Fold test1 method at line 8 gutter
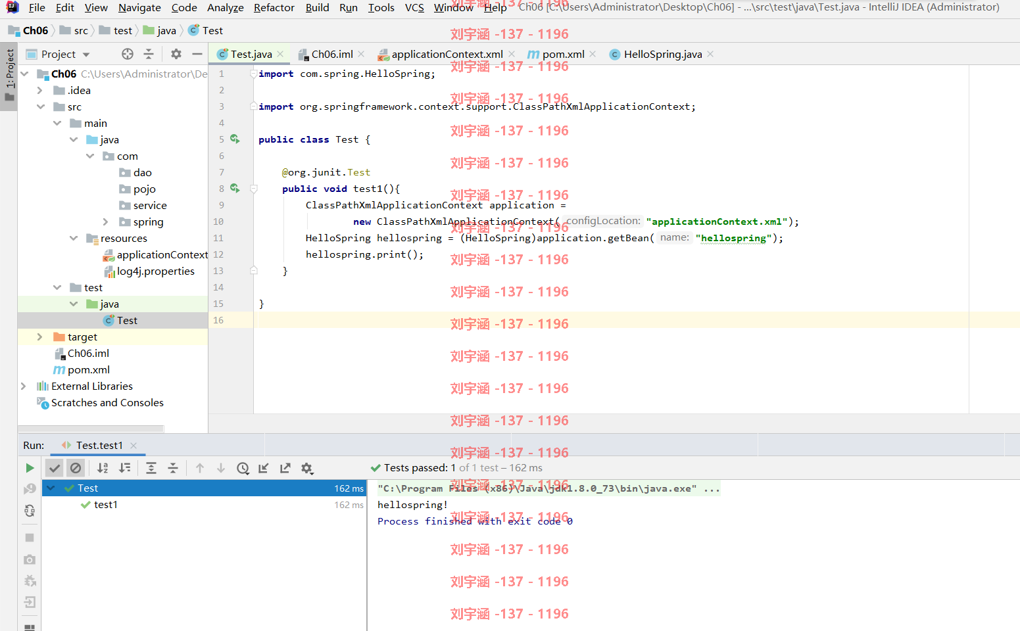The image size is (1020, 631). (x=254, y=189)
